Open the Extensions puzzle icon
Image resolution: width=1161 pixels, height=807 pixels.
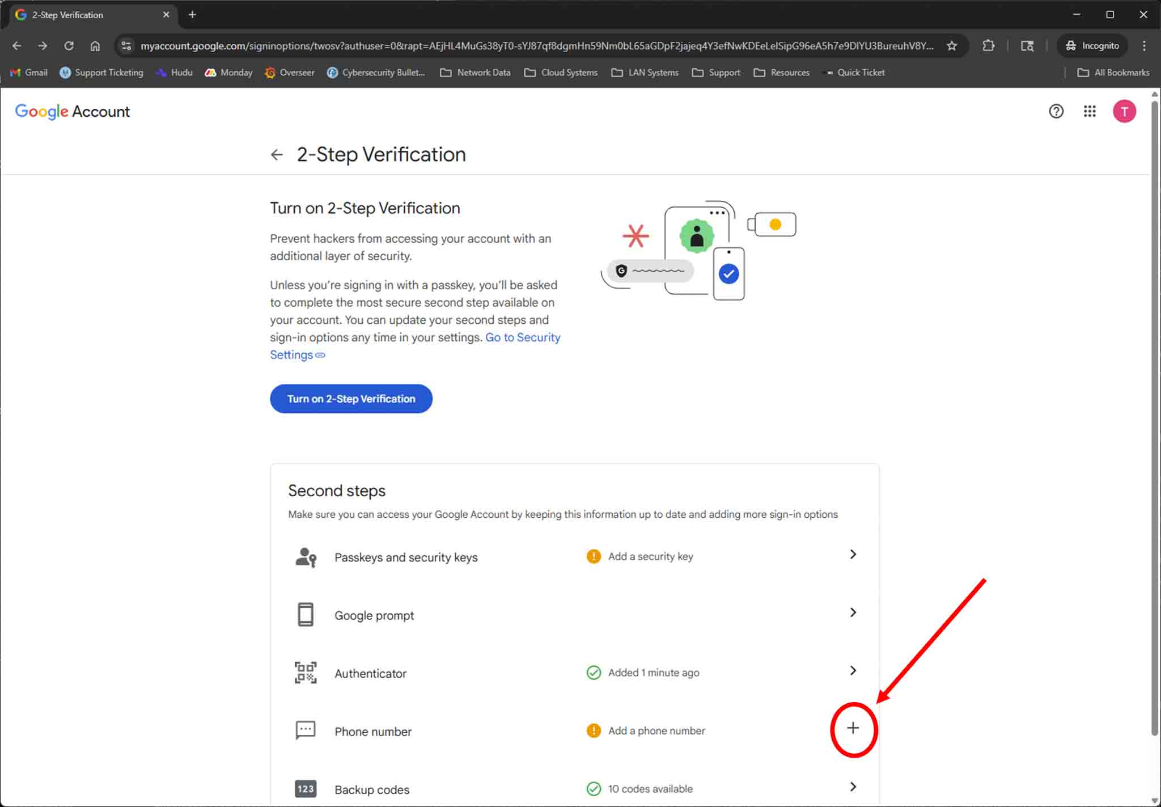(988, 46)
